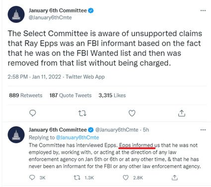Share the reply tweet about the Epps interview
Image resolution: width=211 pixels, height=187 pixels.
pyautogui.click(x=174, y=178)
